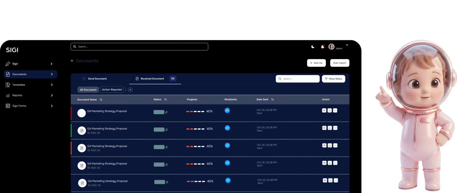Click progress bar in green-marked row

(x=195, y=129)
